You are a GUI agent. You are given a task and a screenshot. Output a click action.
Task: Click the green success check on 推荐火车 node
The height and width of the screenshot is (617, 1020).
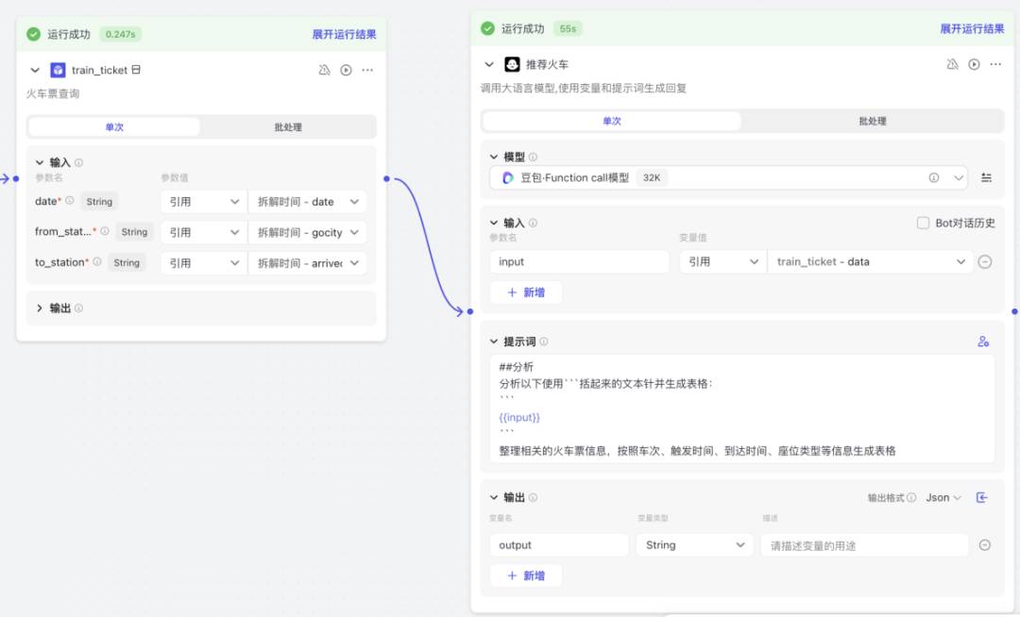tap(487, 28)
